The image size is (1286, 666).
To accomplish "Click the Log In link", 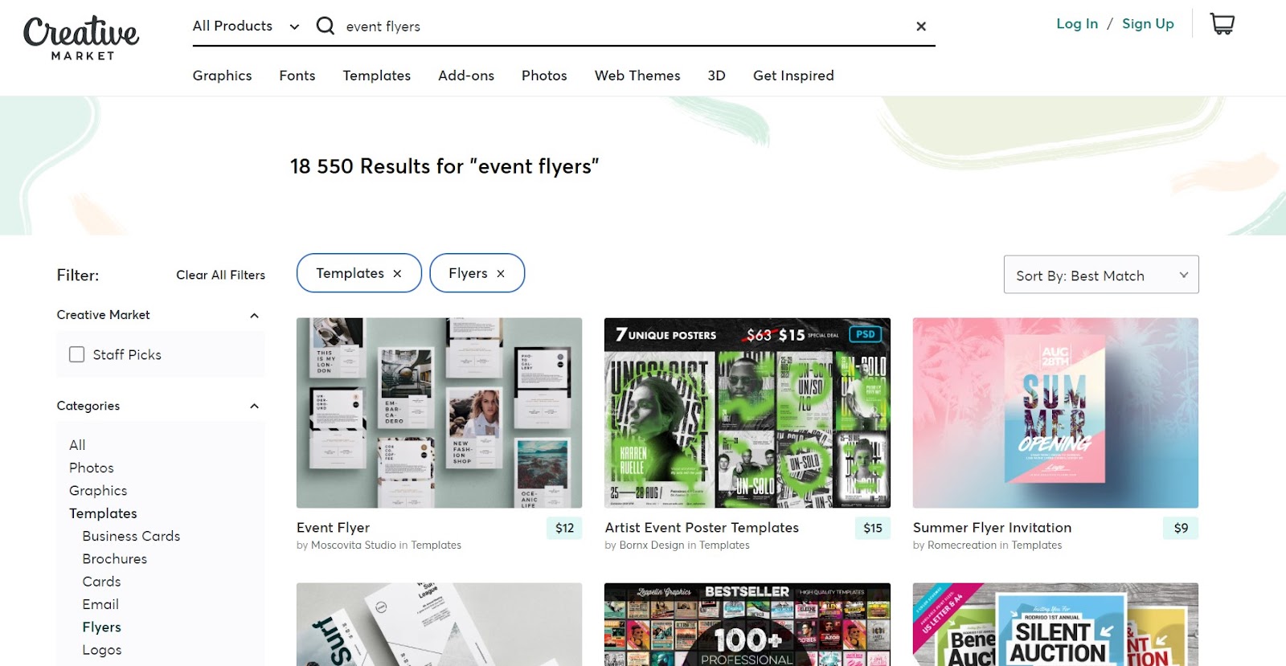I will (1077, 24).
